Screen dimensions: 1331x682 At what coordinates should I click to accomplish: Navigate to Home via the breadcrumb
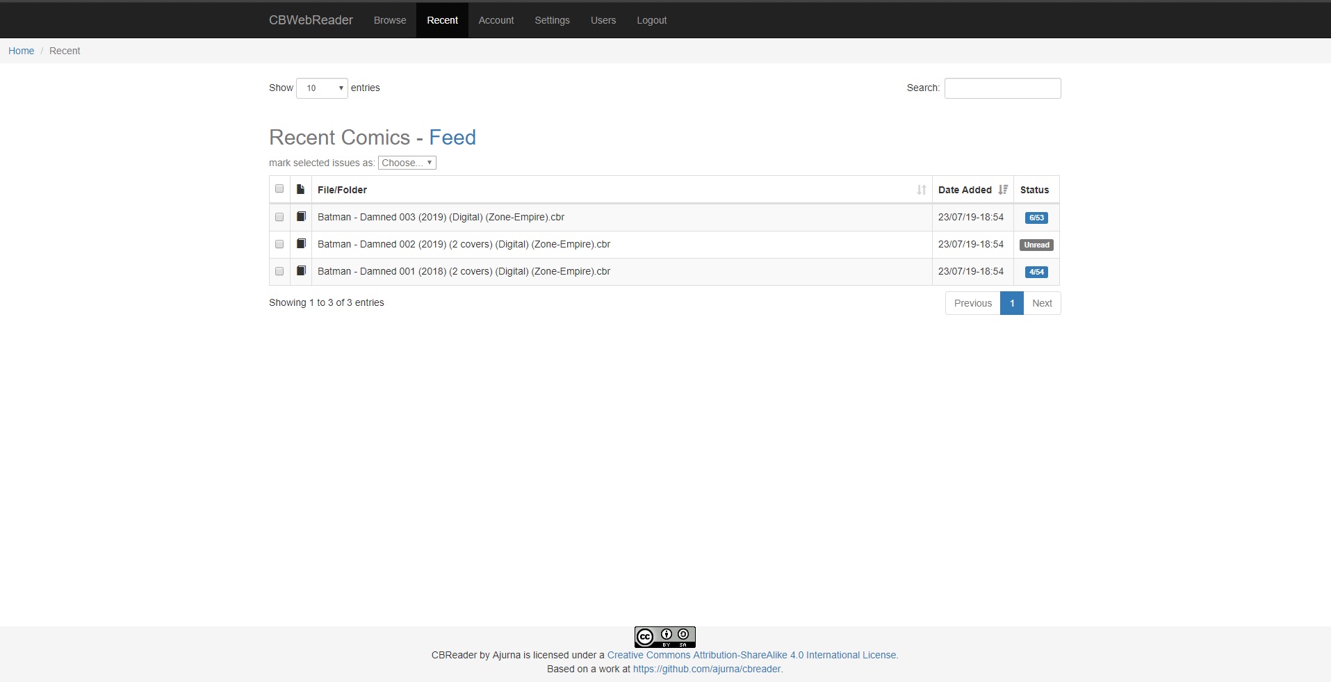pos(21,50)
